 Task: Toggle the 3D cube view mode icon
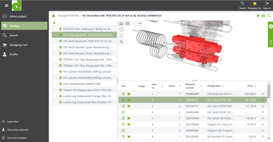tap(121, 36)
